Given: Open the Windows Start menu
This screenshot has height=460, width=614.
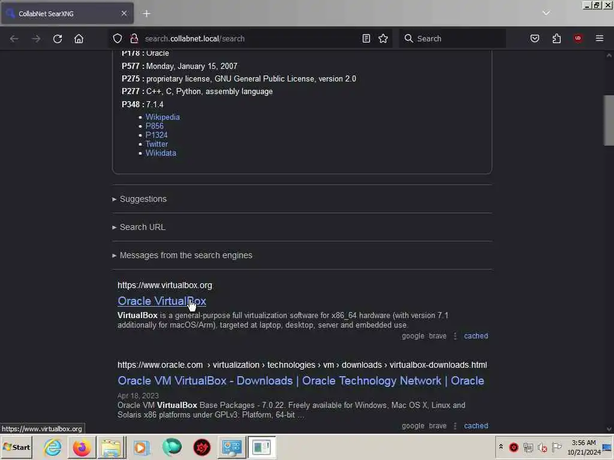Looking at the screenshot, I should pos(16,447).
